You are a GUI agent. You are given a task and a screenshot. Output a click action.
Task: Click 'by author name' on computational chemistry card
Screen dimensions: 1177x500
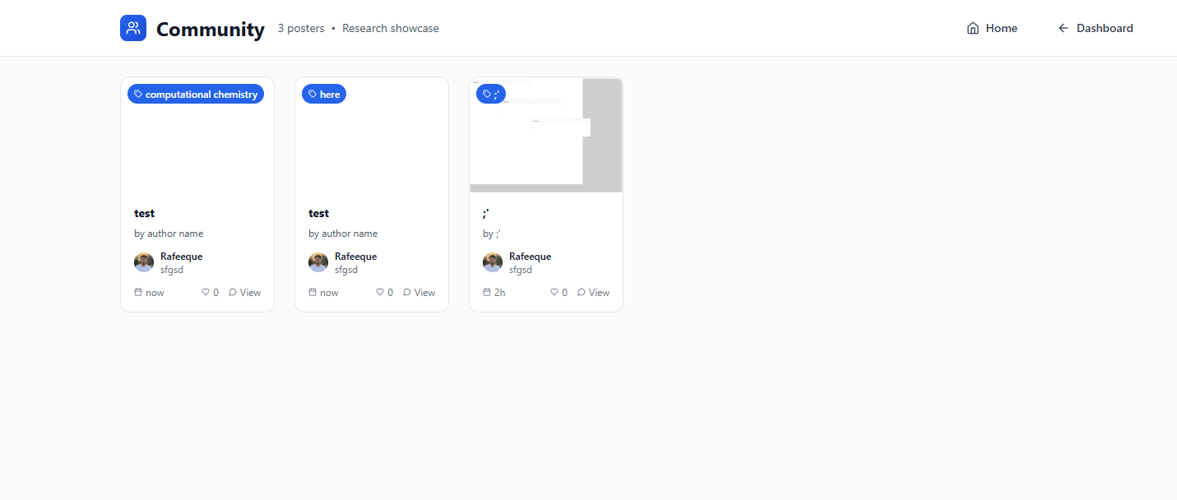(169, 234)
